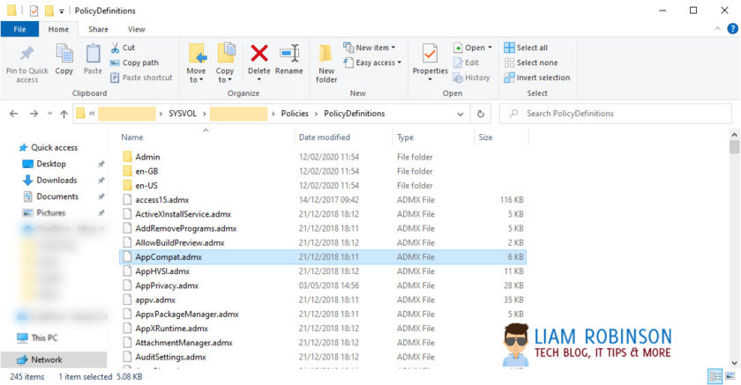Open the Easy access dropdown
This screenshot has height=385, width=741.
point(373,63)
